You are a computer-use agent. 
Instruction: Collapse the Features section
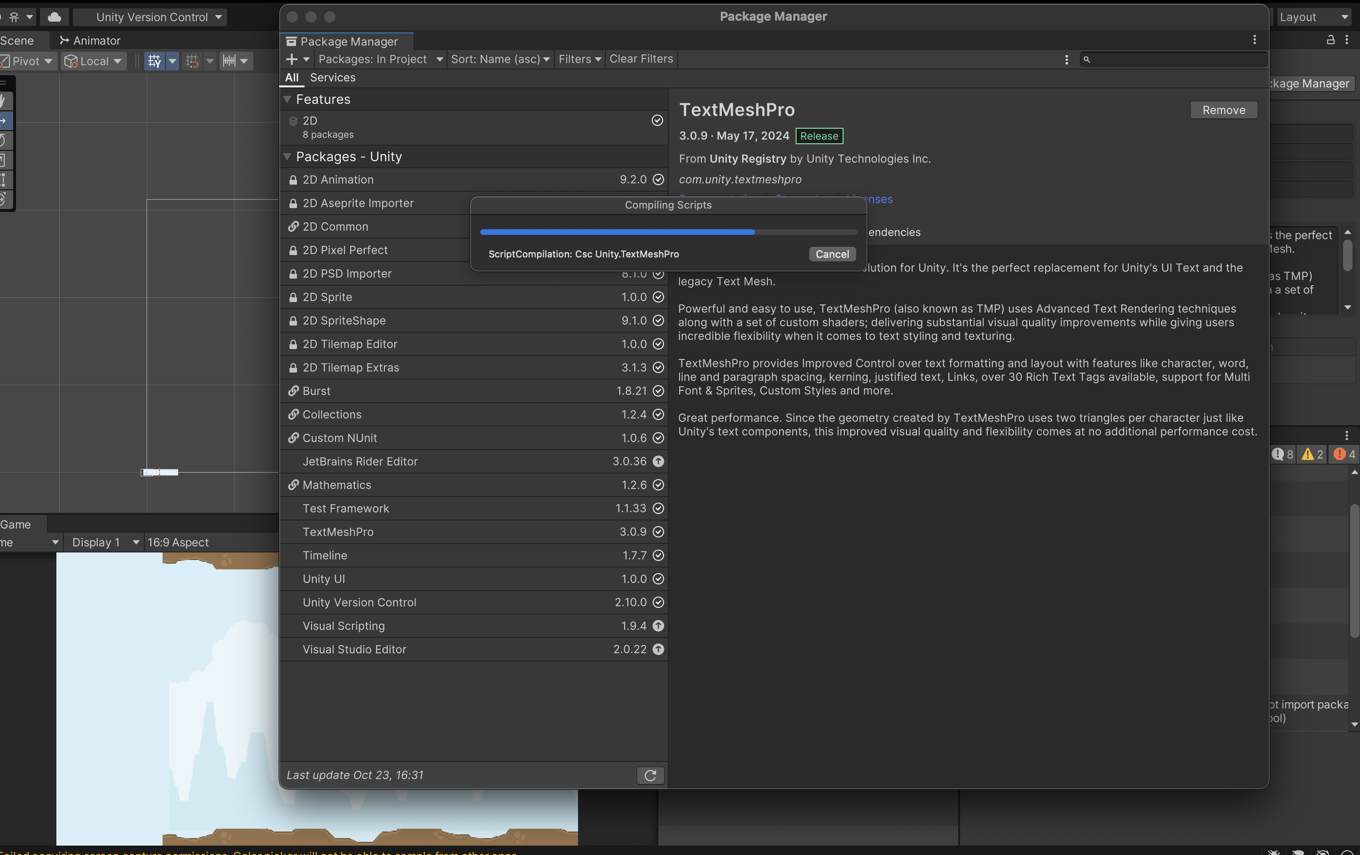[288, 100]
